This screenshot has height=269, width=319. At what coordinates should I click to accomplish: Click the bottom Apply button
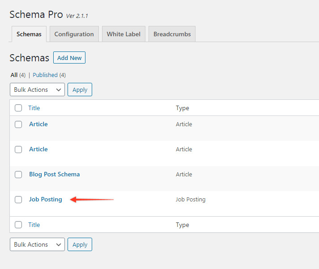pos(80,244)
